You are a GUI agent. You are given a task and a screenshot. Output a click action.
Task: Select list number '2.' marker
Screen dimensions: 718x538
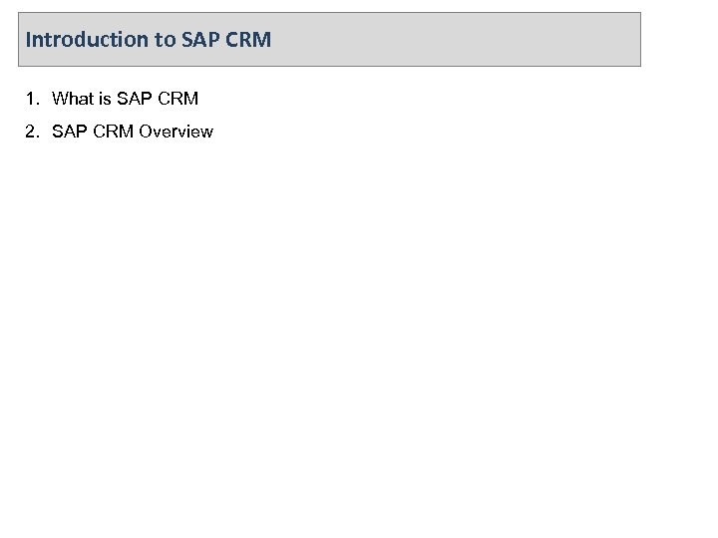pos(34,132)
